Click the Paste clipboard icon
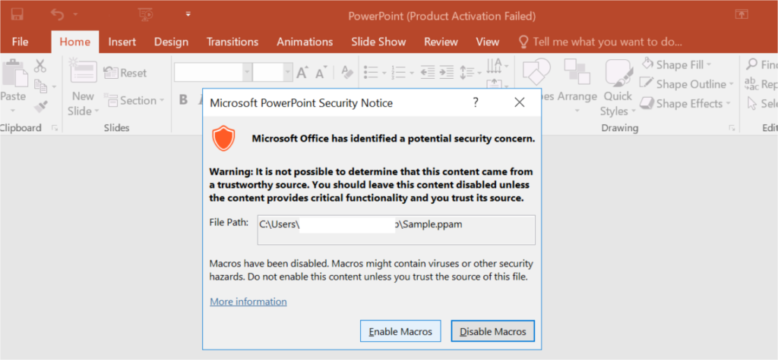Image resolution: width=778 pixels, height=360 pixels. point(14,74)
